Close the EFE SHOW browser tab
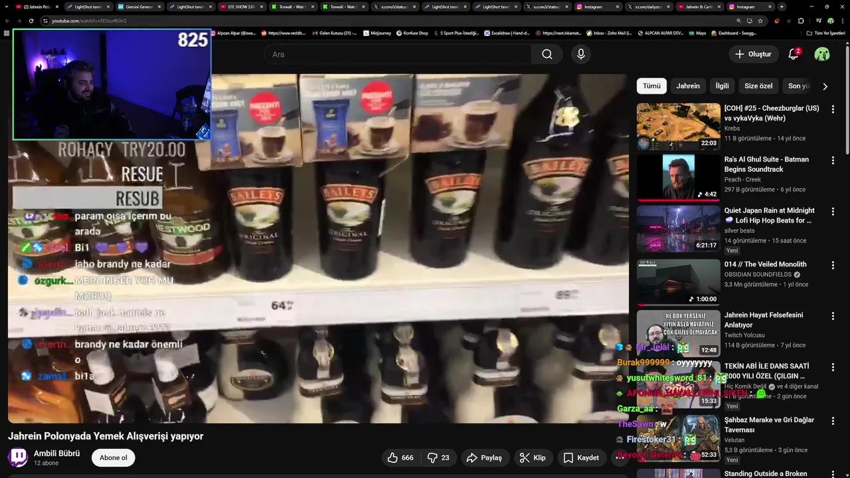 (x=262, y=7)
